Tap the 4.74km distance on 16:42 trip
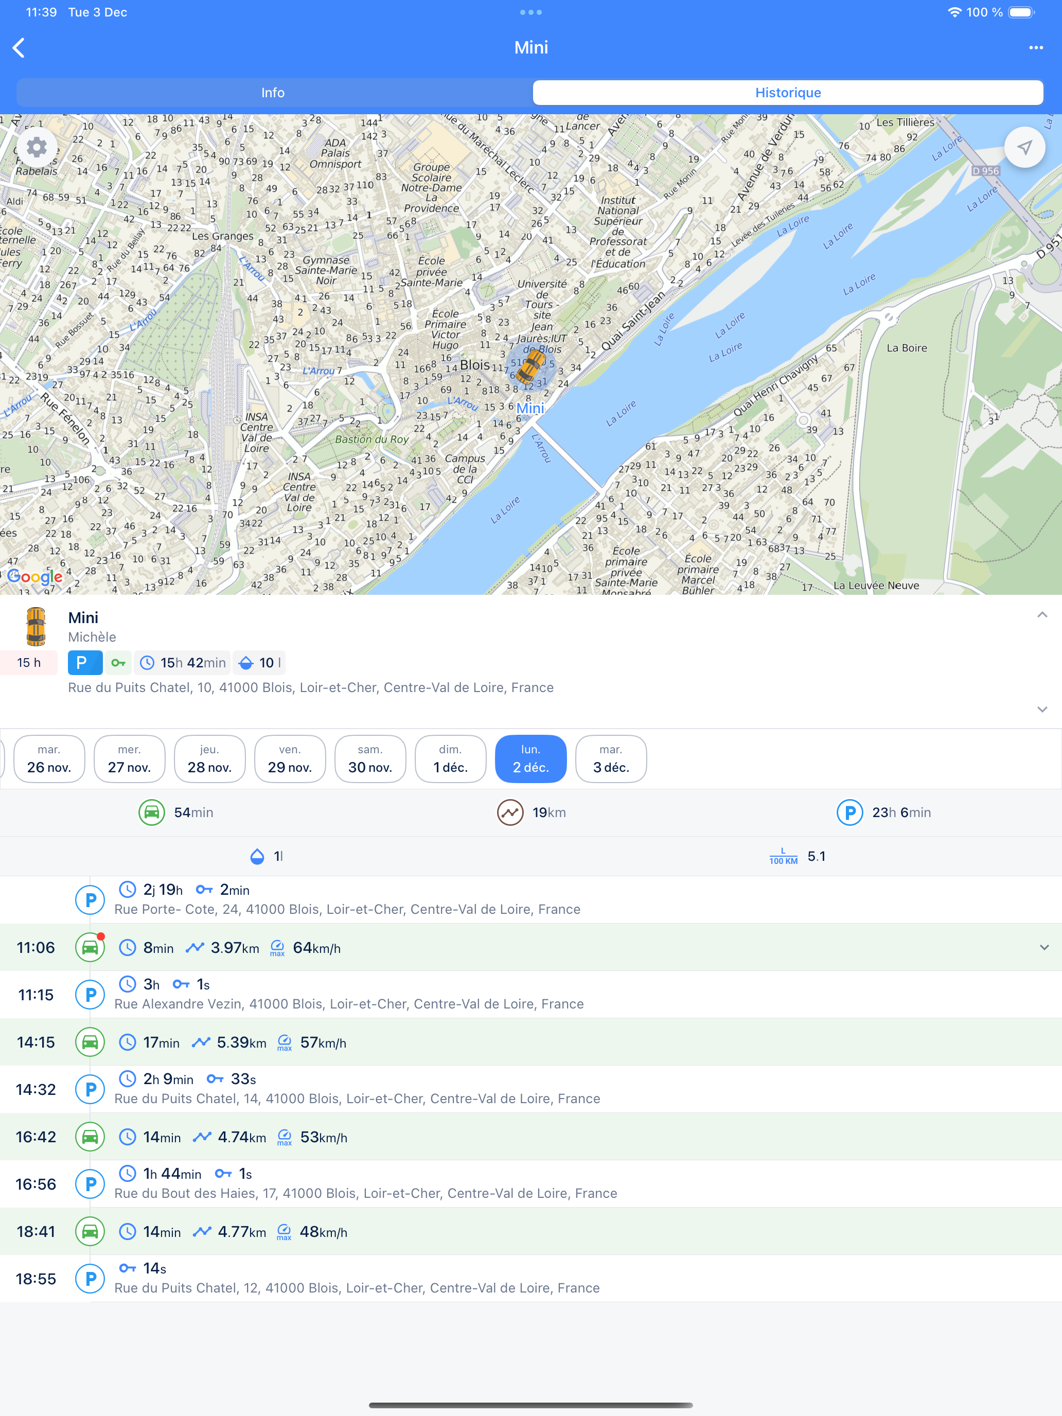Screen dimensions: 1062x1416 pyautogui.click(x=241, y=1138)
